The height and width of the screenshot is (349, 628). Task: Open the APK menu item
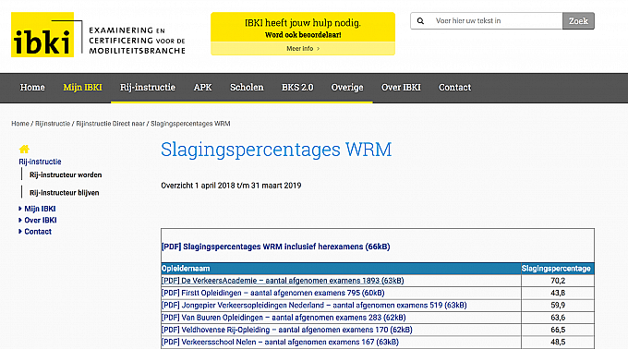(202, 87)
